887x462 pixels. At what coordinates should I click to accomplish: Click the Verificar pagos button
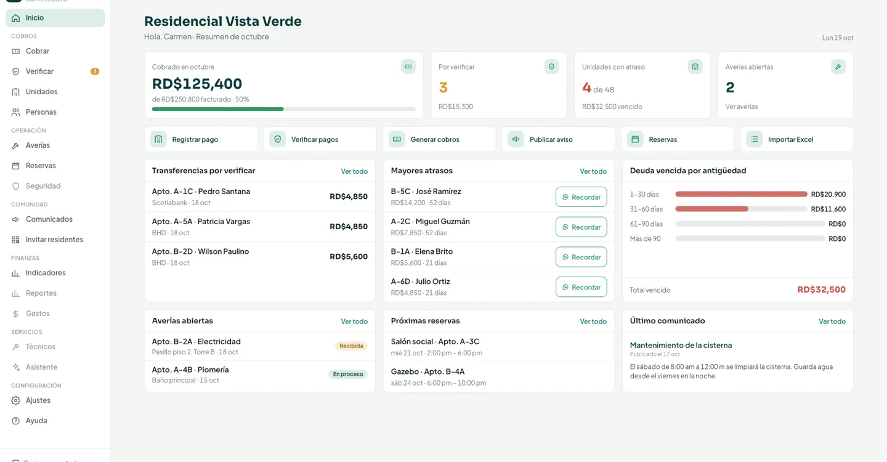[x=320, y=139]
